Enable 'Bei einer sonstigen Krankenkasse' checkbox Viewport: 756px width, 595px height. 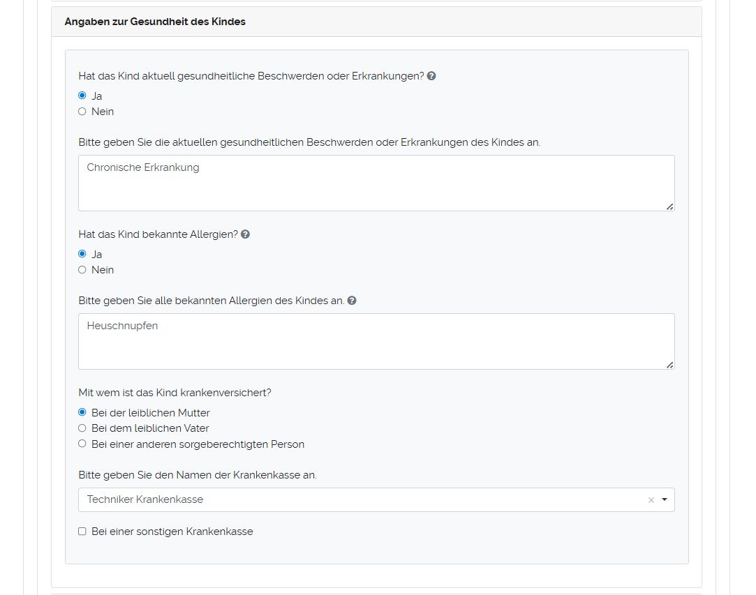click(82, 532)
